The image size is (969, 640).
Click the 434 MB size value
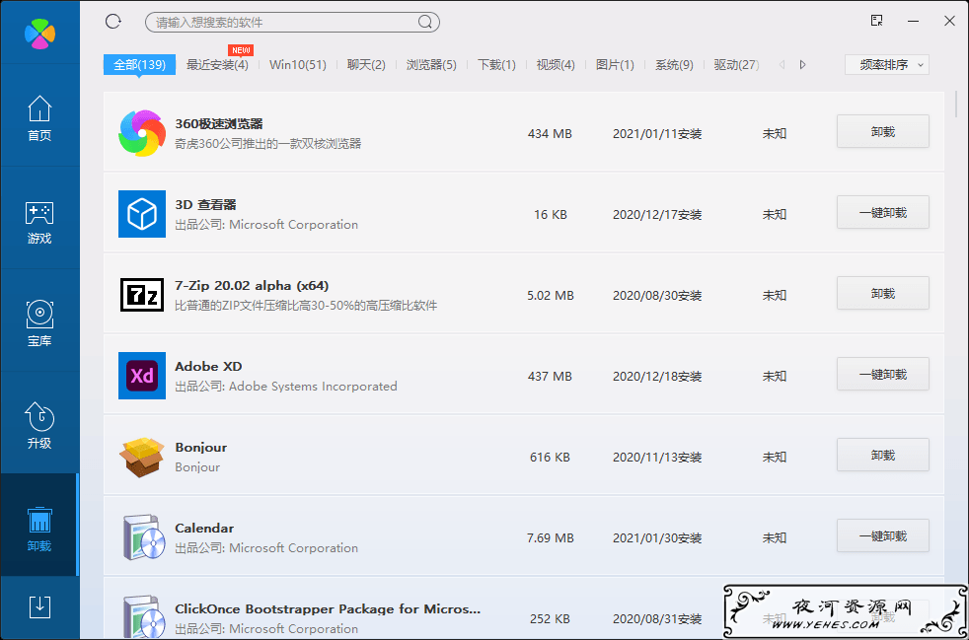pyautogui.click(x=550, y=133)
